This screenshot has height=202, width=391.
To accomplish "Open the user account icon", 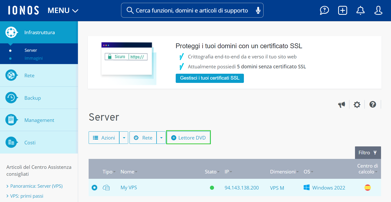I will [378, 10].
